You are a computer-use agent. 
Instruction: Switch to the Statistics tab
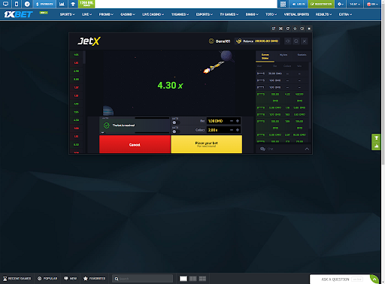[302, 55]
